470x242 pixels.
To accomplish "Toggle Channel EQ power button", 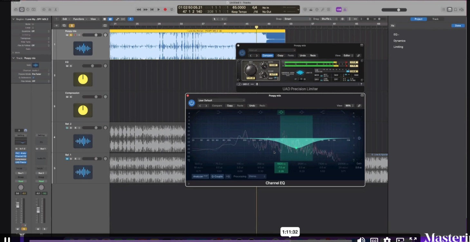I will coord(192,103).
